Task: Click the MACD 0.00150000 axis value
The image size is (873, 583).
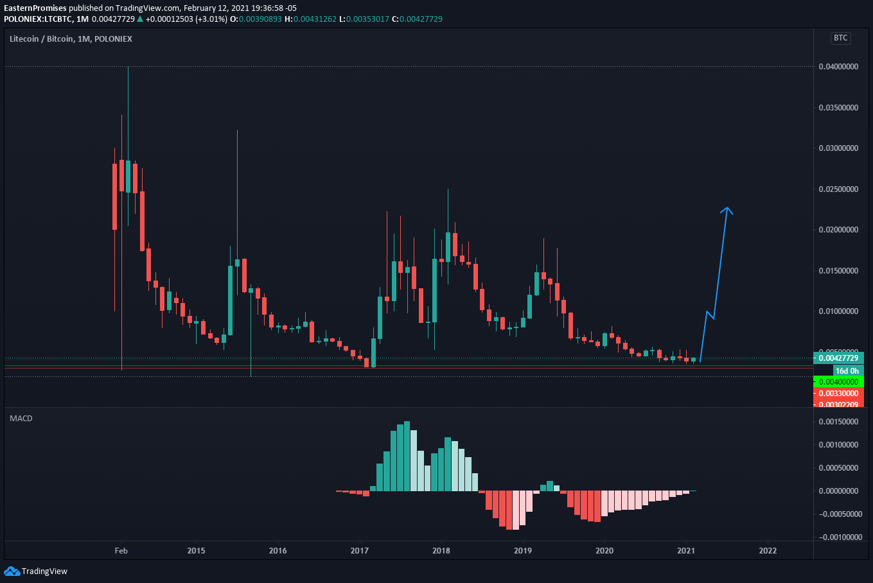Action: tap(838, 422)
